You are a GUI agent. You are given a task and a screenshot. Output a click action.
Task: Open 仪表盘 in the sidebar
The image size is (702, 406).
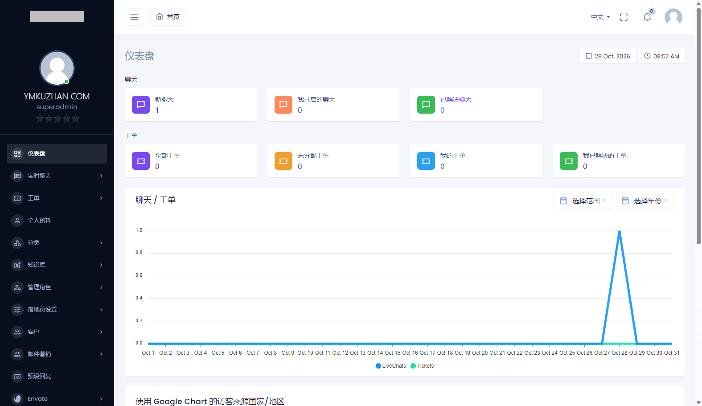tap(57, 154)
